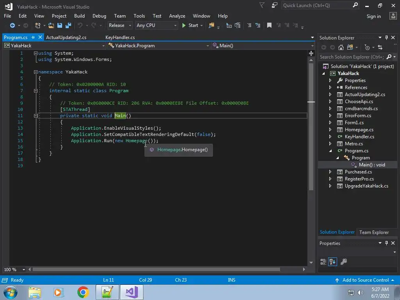
Task: Open the Find in Files toolbar icon
Action: point(211,25)
